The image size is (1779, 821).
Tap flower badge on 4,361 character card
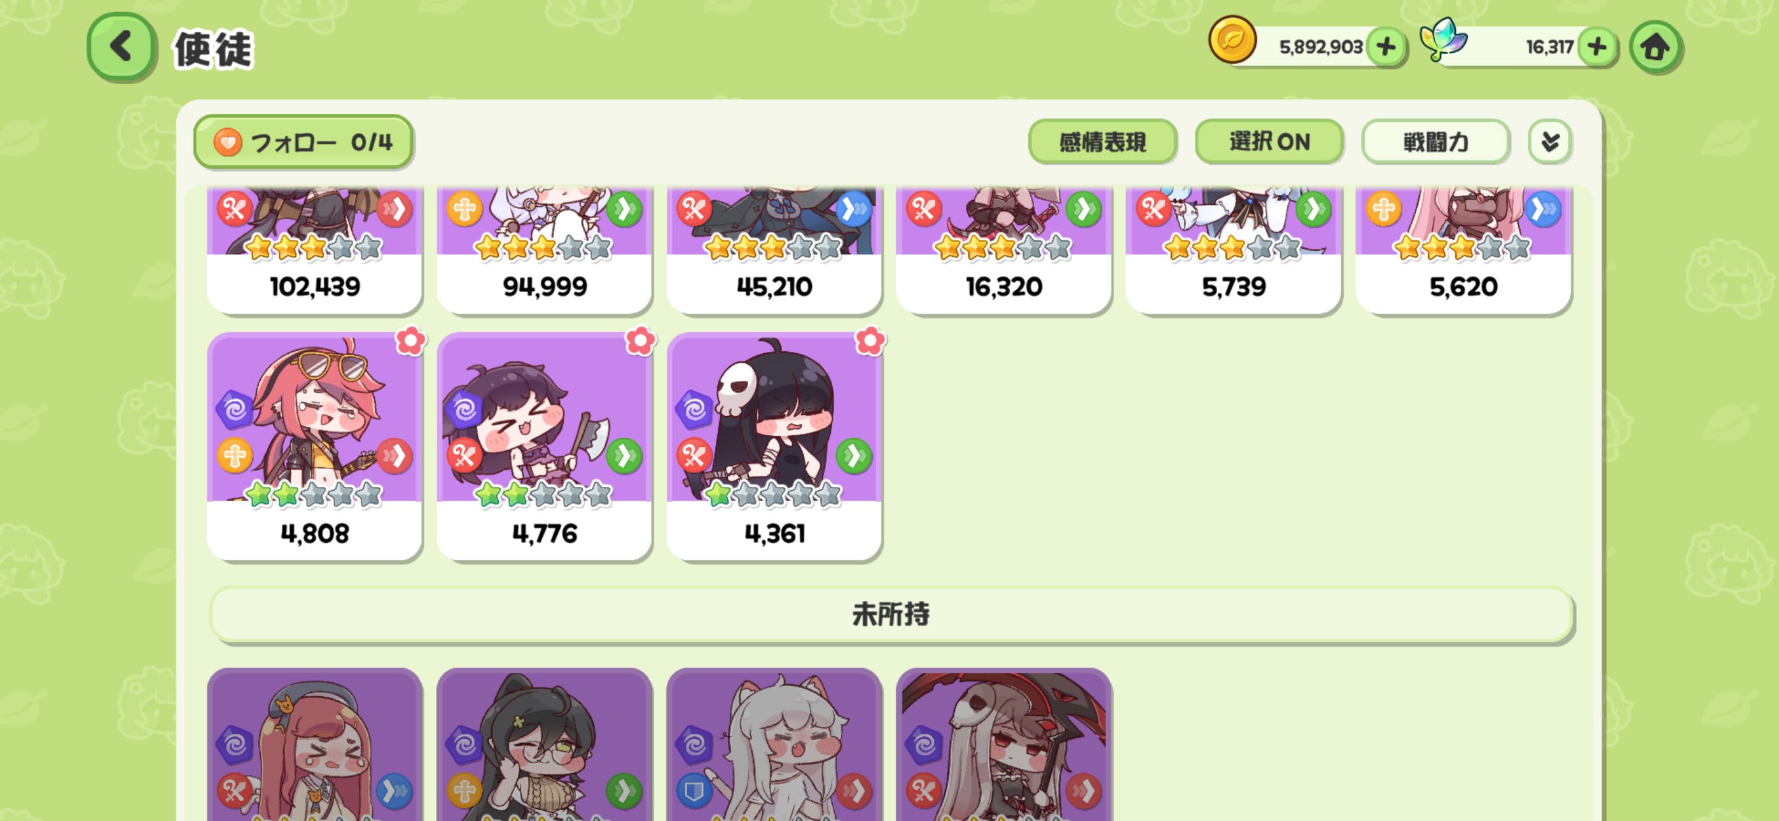tap(870, 340)
